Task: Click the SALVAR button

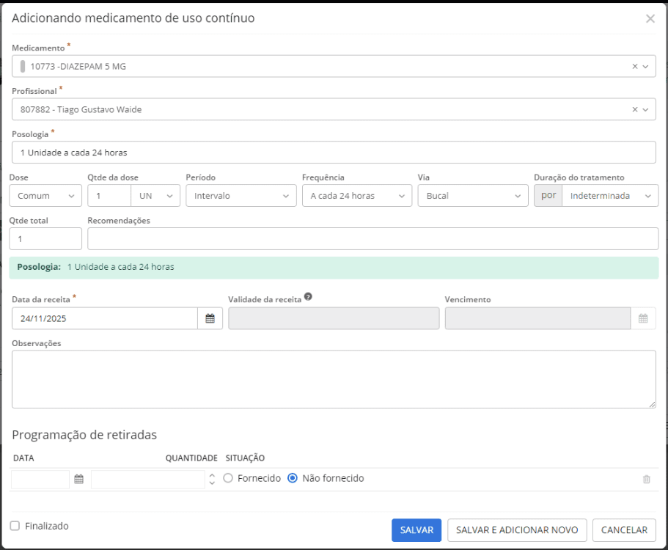Action: pyautogui.click(x=416, y=530)
